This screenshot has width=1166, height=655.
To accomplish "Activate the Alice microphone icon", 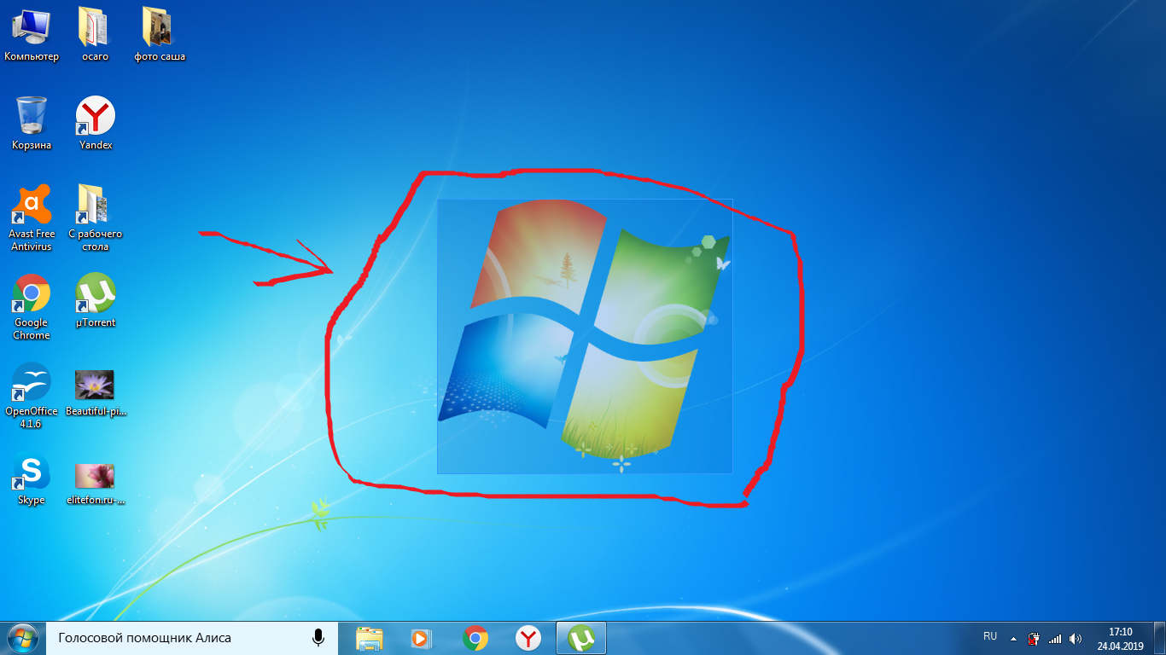I will coord(318,638).
